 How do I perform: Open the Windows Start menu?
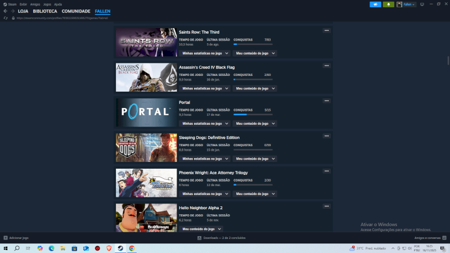click(6, 249)
